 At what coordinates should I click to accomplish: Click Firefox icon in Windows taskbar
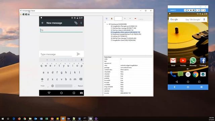point(19,119)
